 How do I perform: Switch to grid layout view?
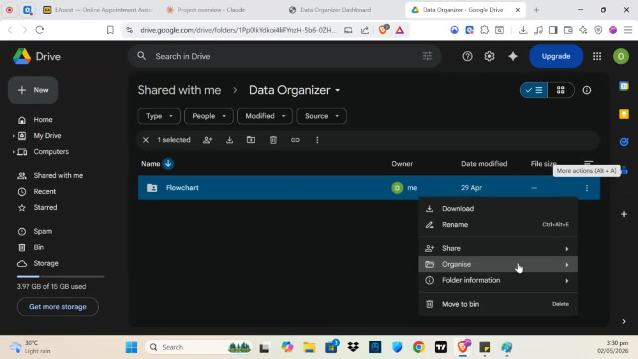click(561, 91)
